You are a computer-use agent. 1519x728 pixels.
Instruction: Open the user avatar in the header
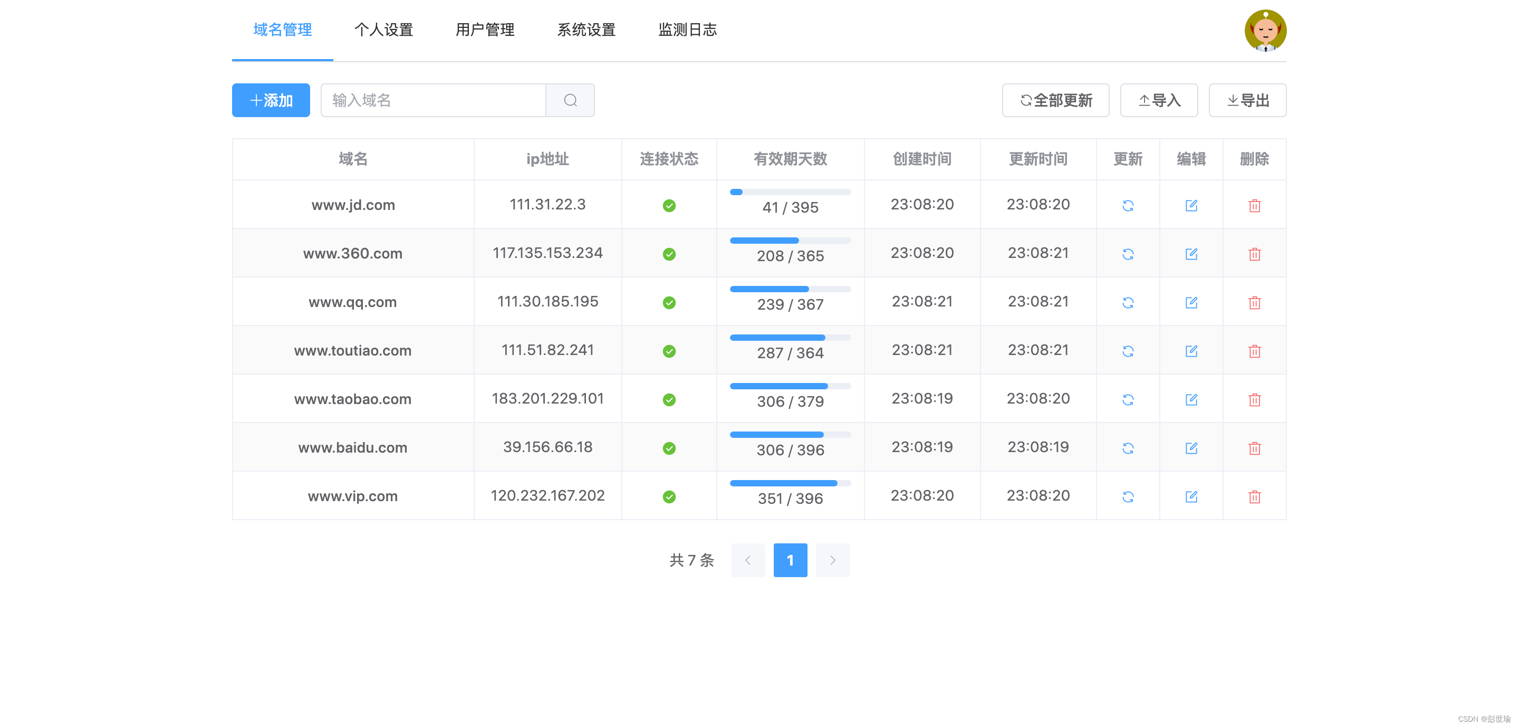point(1265,31)
